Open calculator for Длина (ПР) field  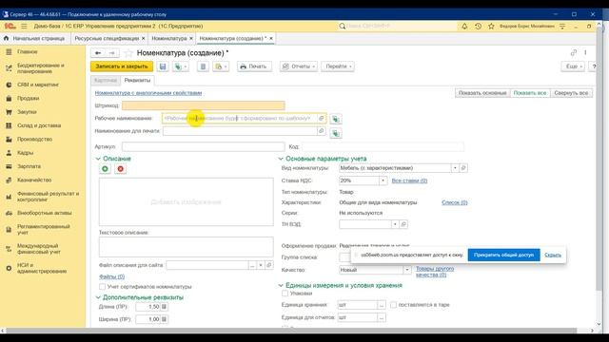point(164,307)
